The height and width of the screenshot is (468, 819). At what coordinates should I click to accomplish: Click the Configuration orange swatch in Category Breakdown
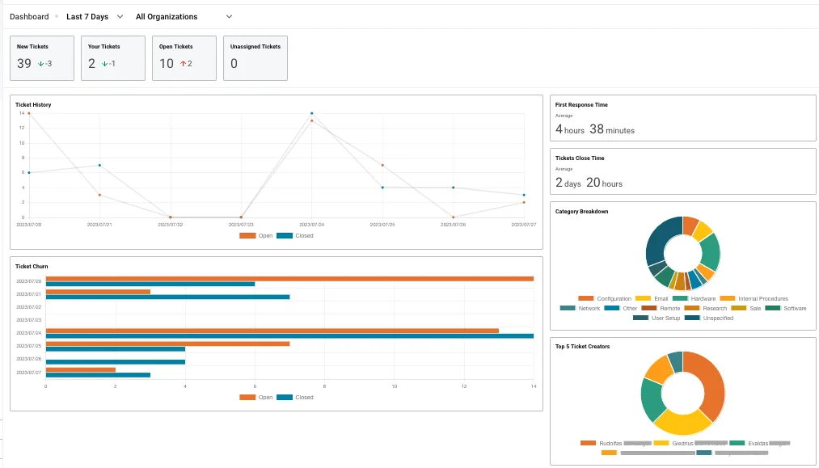tap(586, 299)
